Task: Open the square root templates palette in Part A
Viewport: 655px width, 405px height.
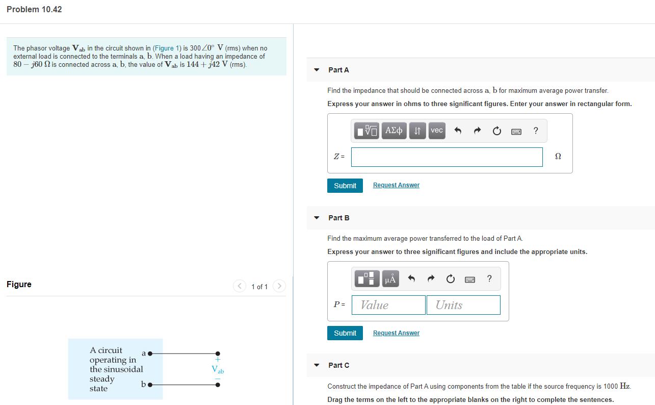Action: (x=366, y=131)
